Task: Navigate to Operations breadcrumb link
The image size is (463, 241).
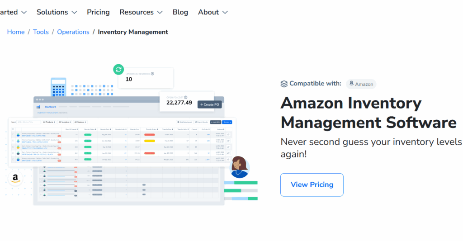Action: pyautogui.click(x=73, y=32)
